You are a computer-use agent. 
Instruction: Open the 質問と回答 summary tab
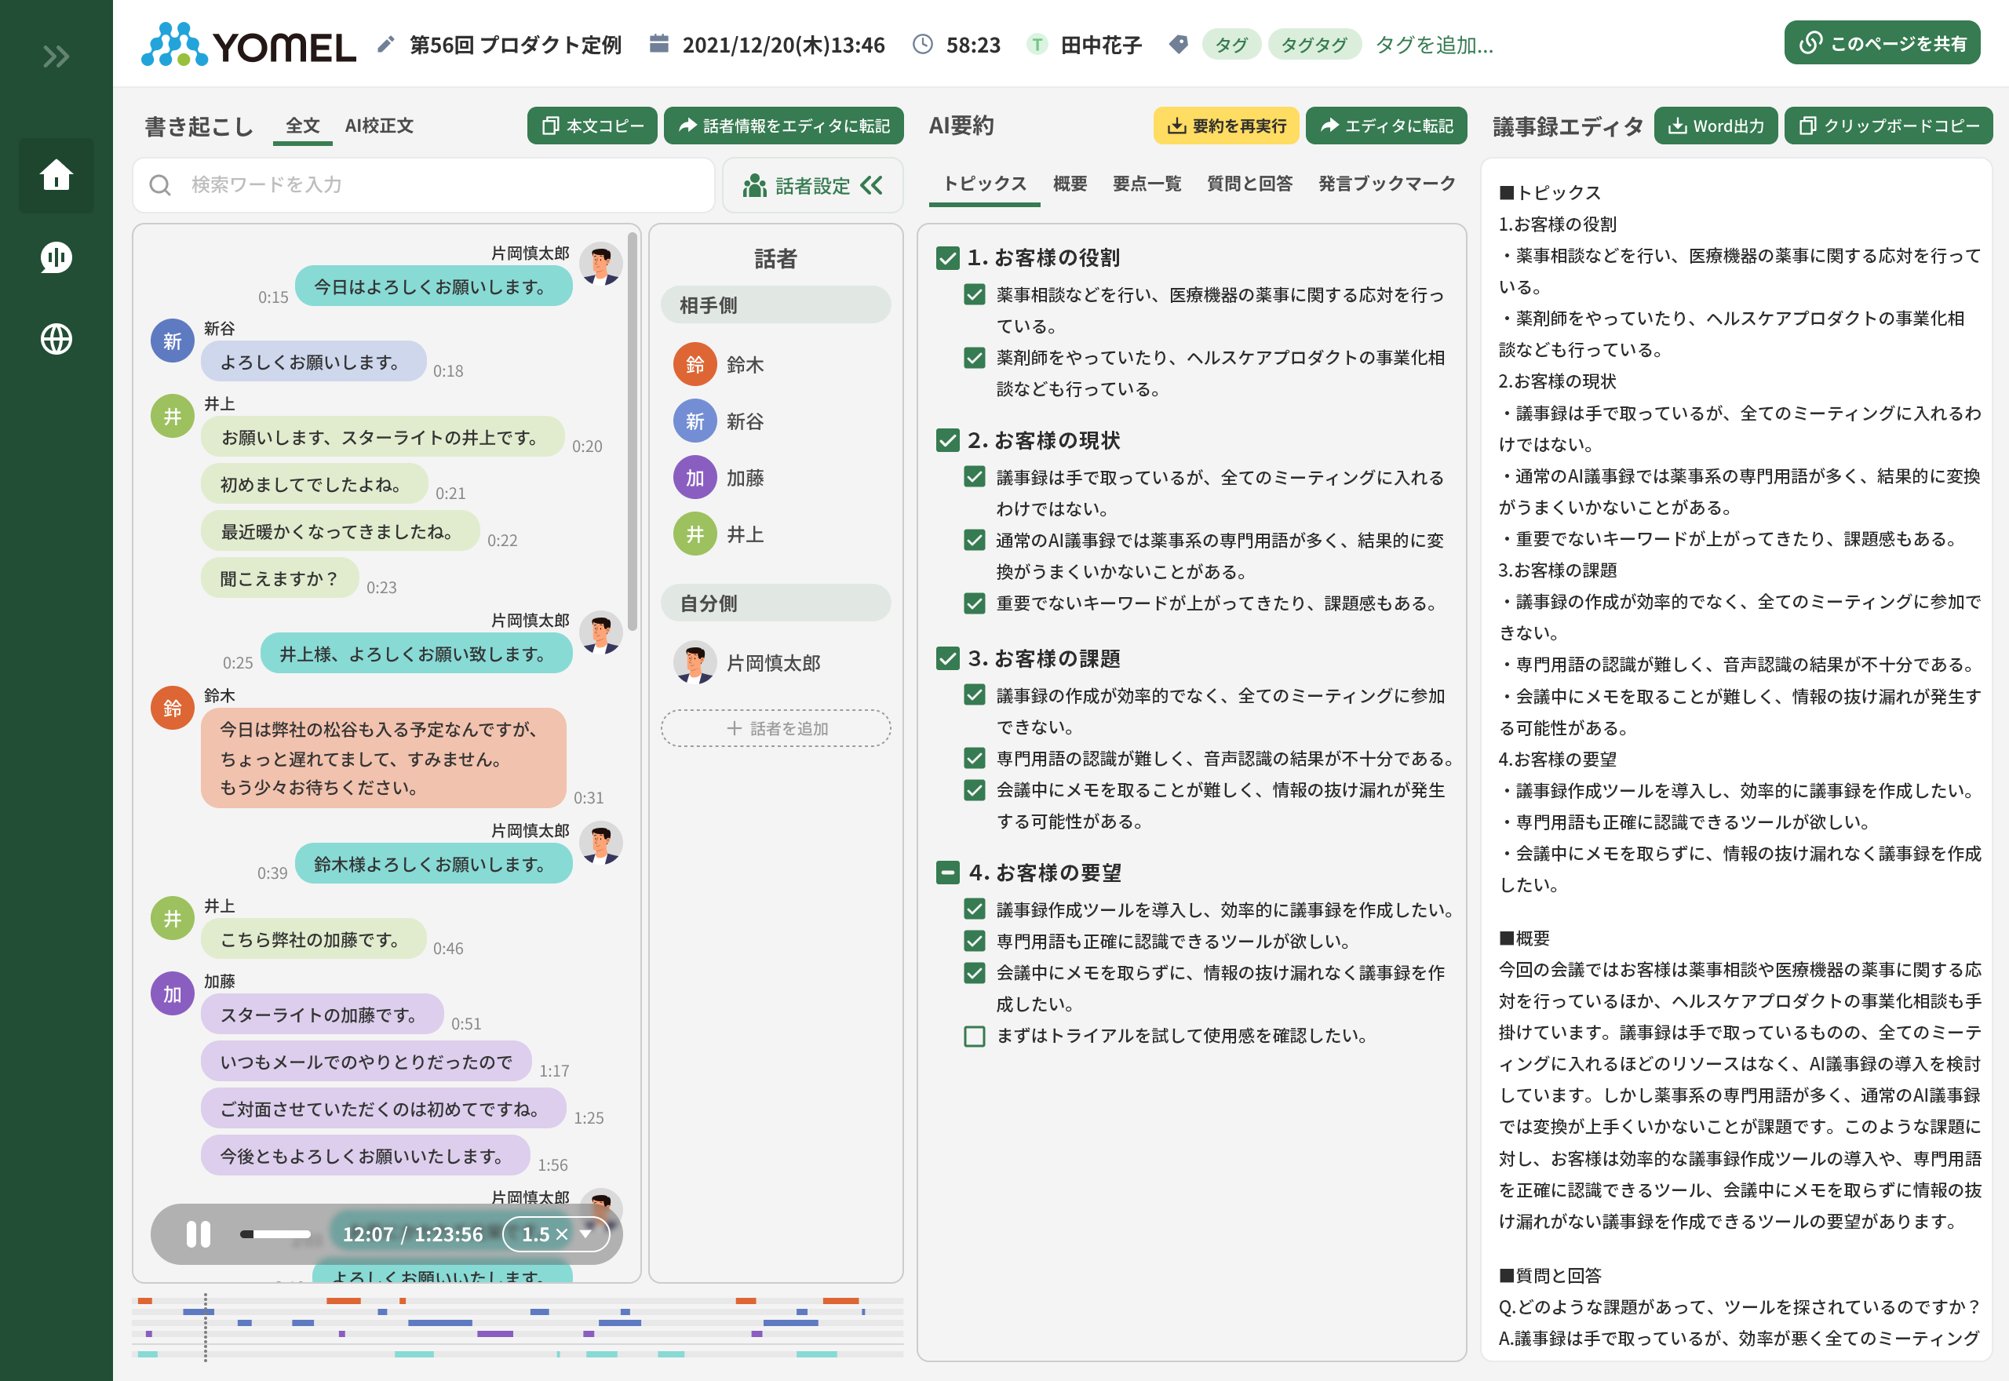pos(1249,184)
